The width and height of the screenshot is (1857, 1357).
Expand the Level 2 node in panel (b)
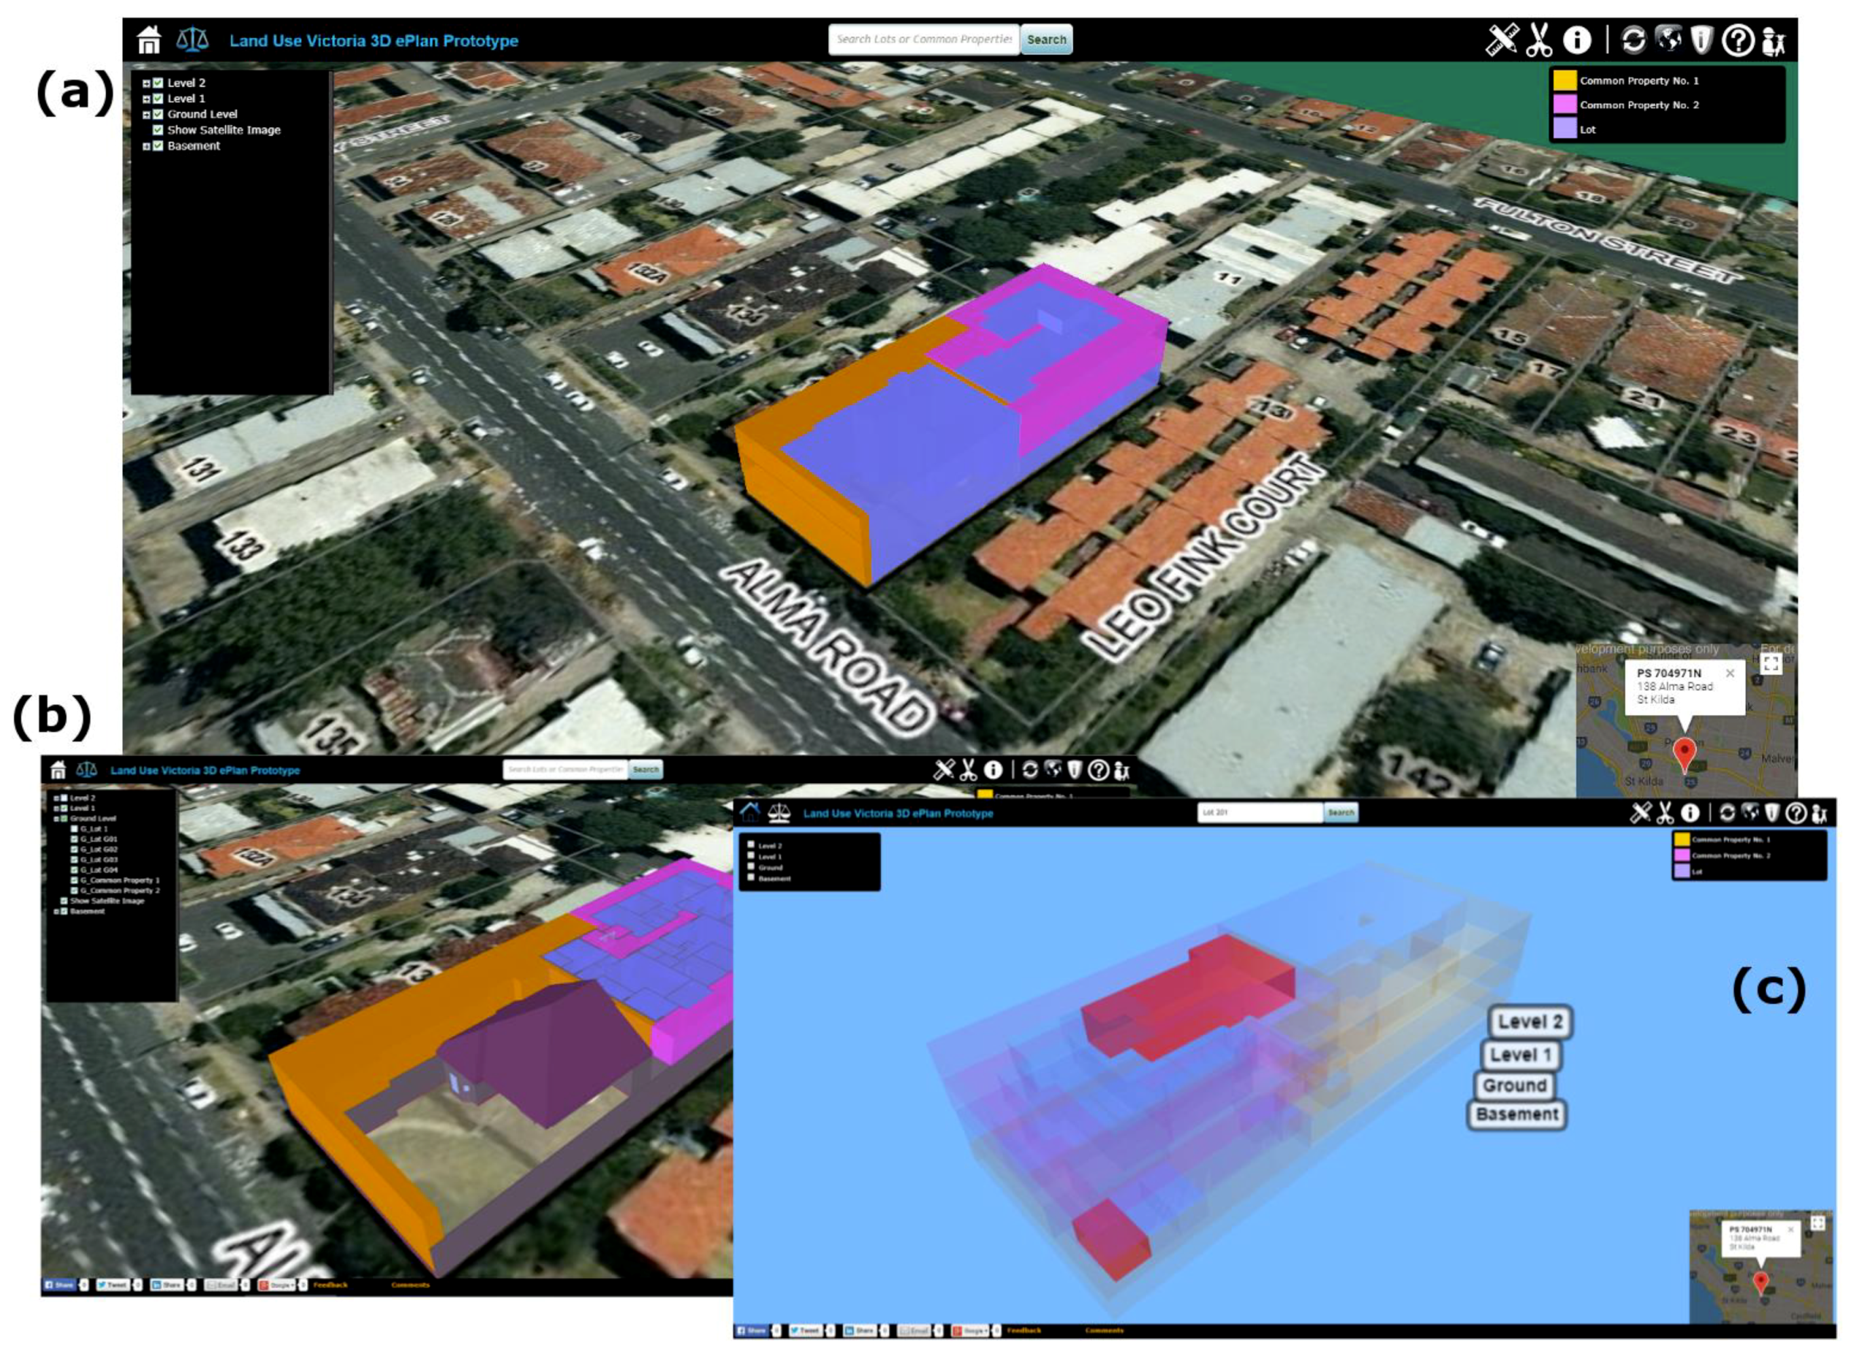(x=56, y=799)
